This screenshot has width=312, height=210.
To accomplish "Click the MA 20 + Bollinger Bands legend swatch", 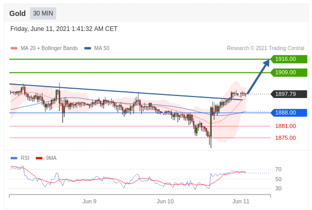I will click(14, 48).
